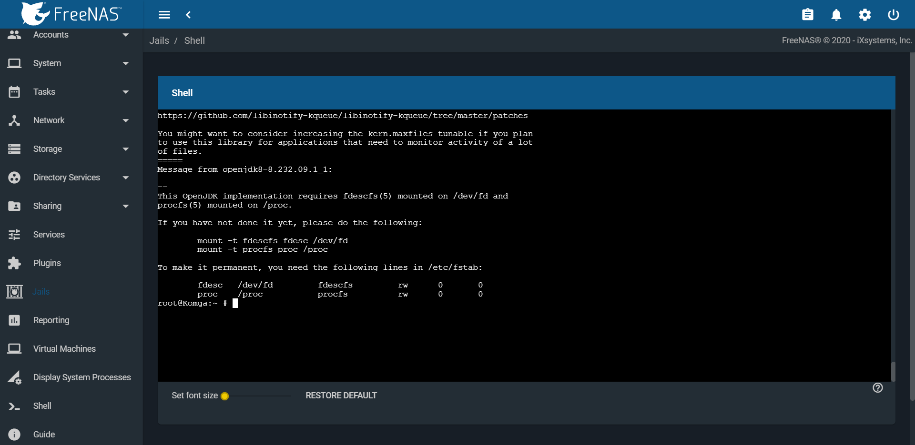Screen dimensions: 915x445
Task: Click the power options icon
Action: click(x=893, y=14)
